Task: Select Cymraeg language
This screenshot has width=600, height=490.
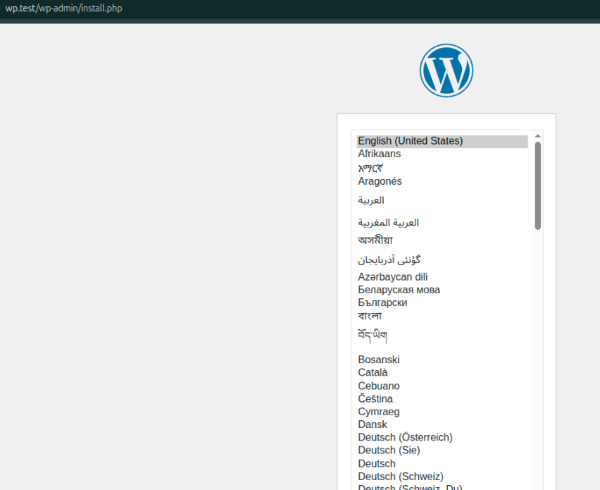Action: pos(378,412)
